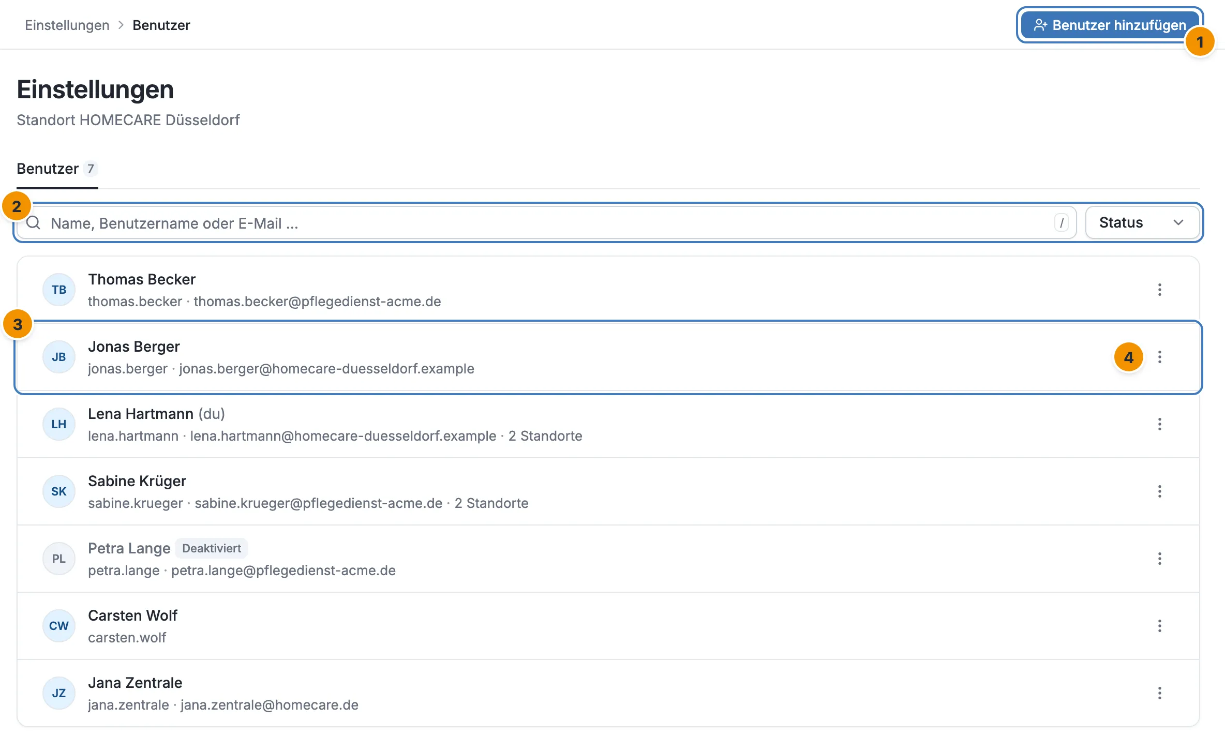
Task: Click the LH avatar of Lena Hartmann
Action: click(x=59, y=424)
